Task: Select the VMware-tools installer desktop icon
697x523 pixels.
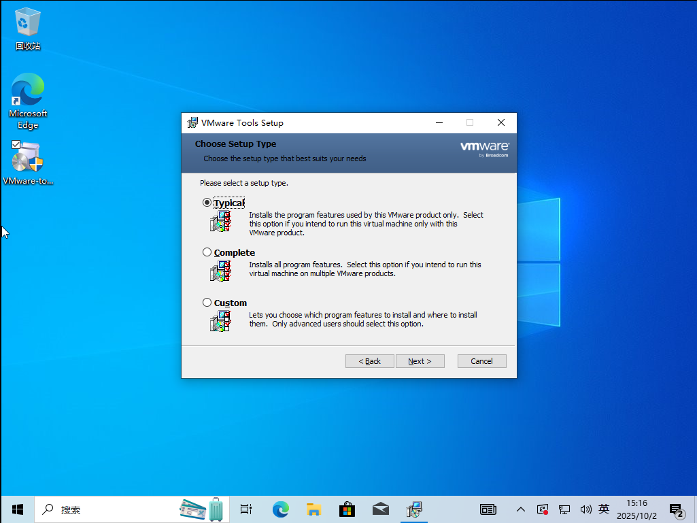Action: 28,163
